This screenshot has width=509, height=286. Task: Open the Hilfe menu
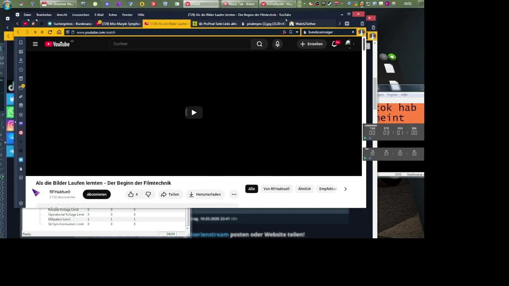[141, 15]
